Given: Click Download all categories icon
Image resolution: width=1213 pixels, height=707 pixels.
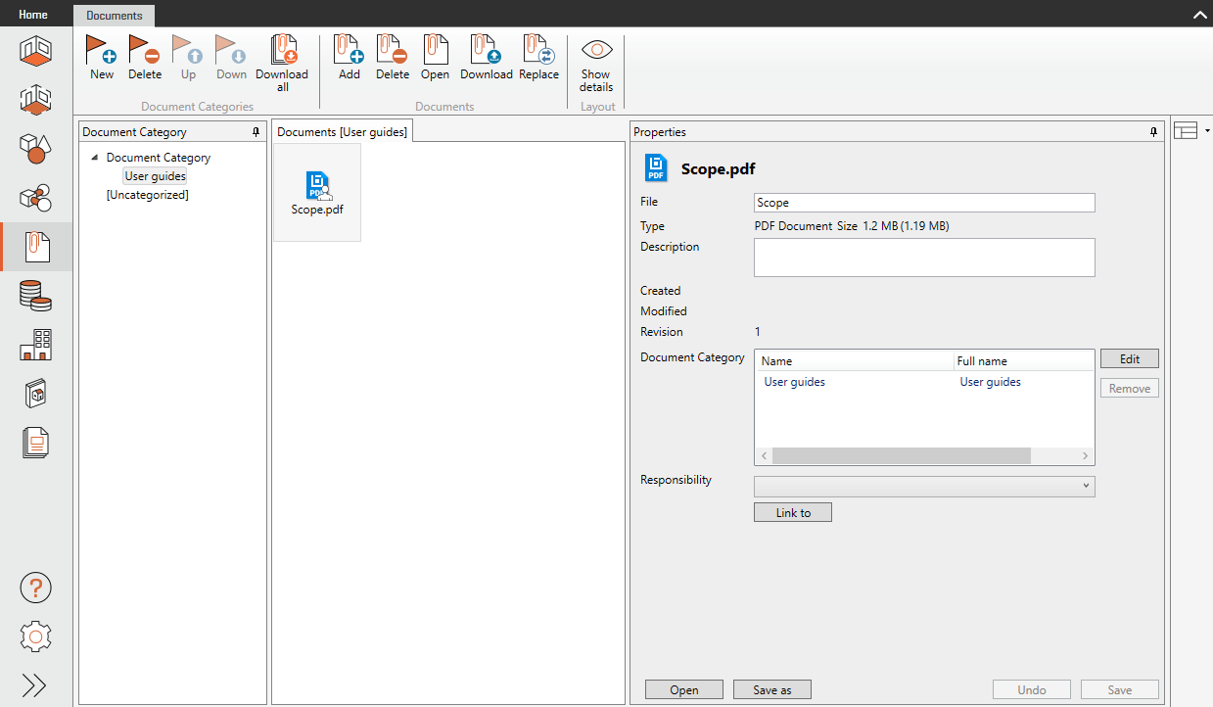Looking at the screenshot, I should coord(282,51).
